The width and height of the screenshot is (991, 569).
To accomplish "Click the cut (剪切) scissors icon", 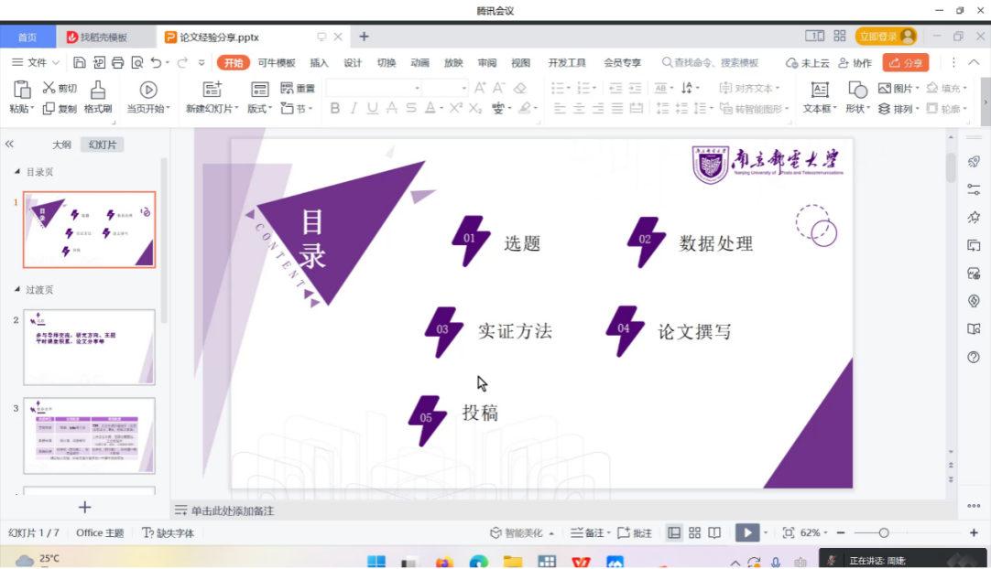I will pos(49,88).
